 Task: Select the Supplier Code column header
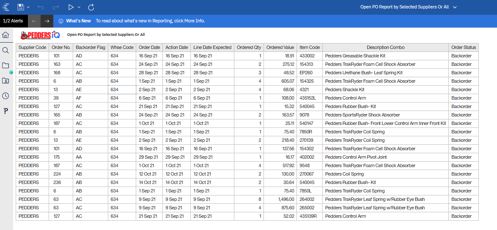coord(32,47)
